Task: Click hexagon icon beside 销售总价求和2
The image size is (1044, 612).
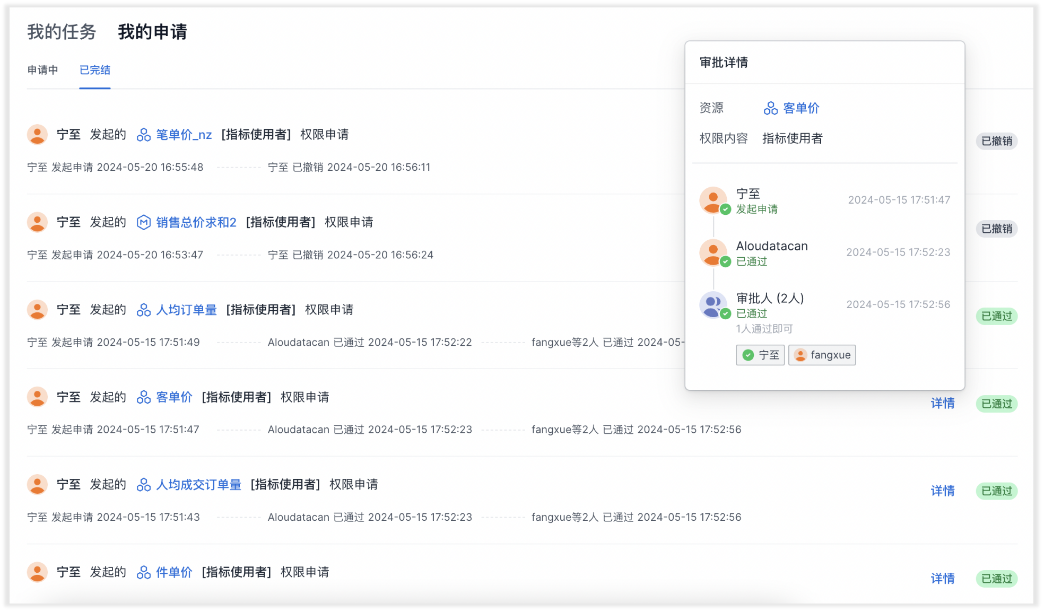Action: click(143, 222)
